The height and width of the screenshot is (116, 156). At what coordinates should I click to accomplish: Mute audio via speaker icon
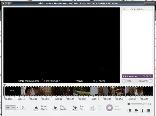click(129, 104)
